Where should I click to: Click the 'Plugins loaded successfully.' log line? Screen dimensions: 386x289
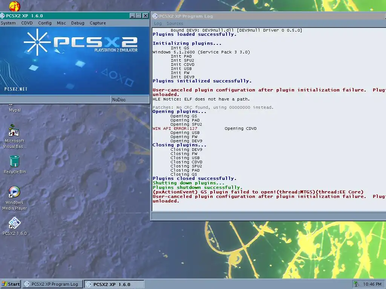[195, 34]
